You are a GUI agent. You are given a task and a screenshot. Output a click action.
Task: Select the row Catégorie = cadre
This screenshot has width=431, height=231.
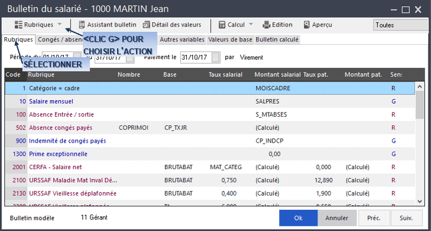coord(210,88)
